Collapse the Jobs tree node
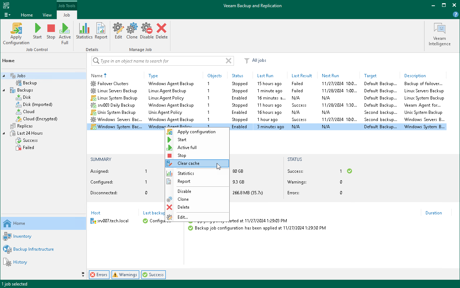The height and width of the screenshot is (288, 460). click(4, 76)
